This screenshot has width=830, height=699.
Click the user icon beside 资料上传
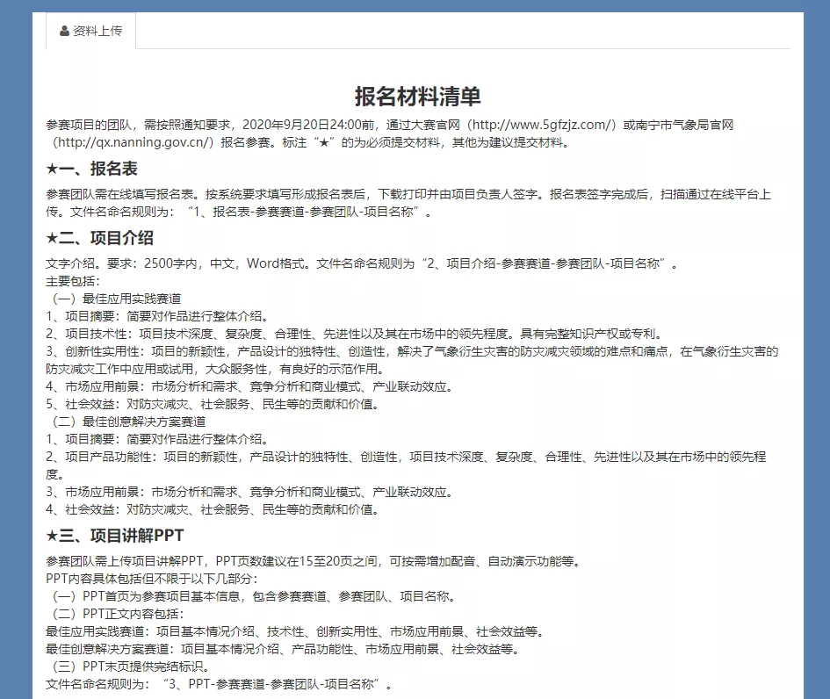coord(65,32)
